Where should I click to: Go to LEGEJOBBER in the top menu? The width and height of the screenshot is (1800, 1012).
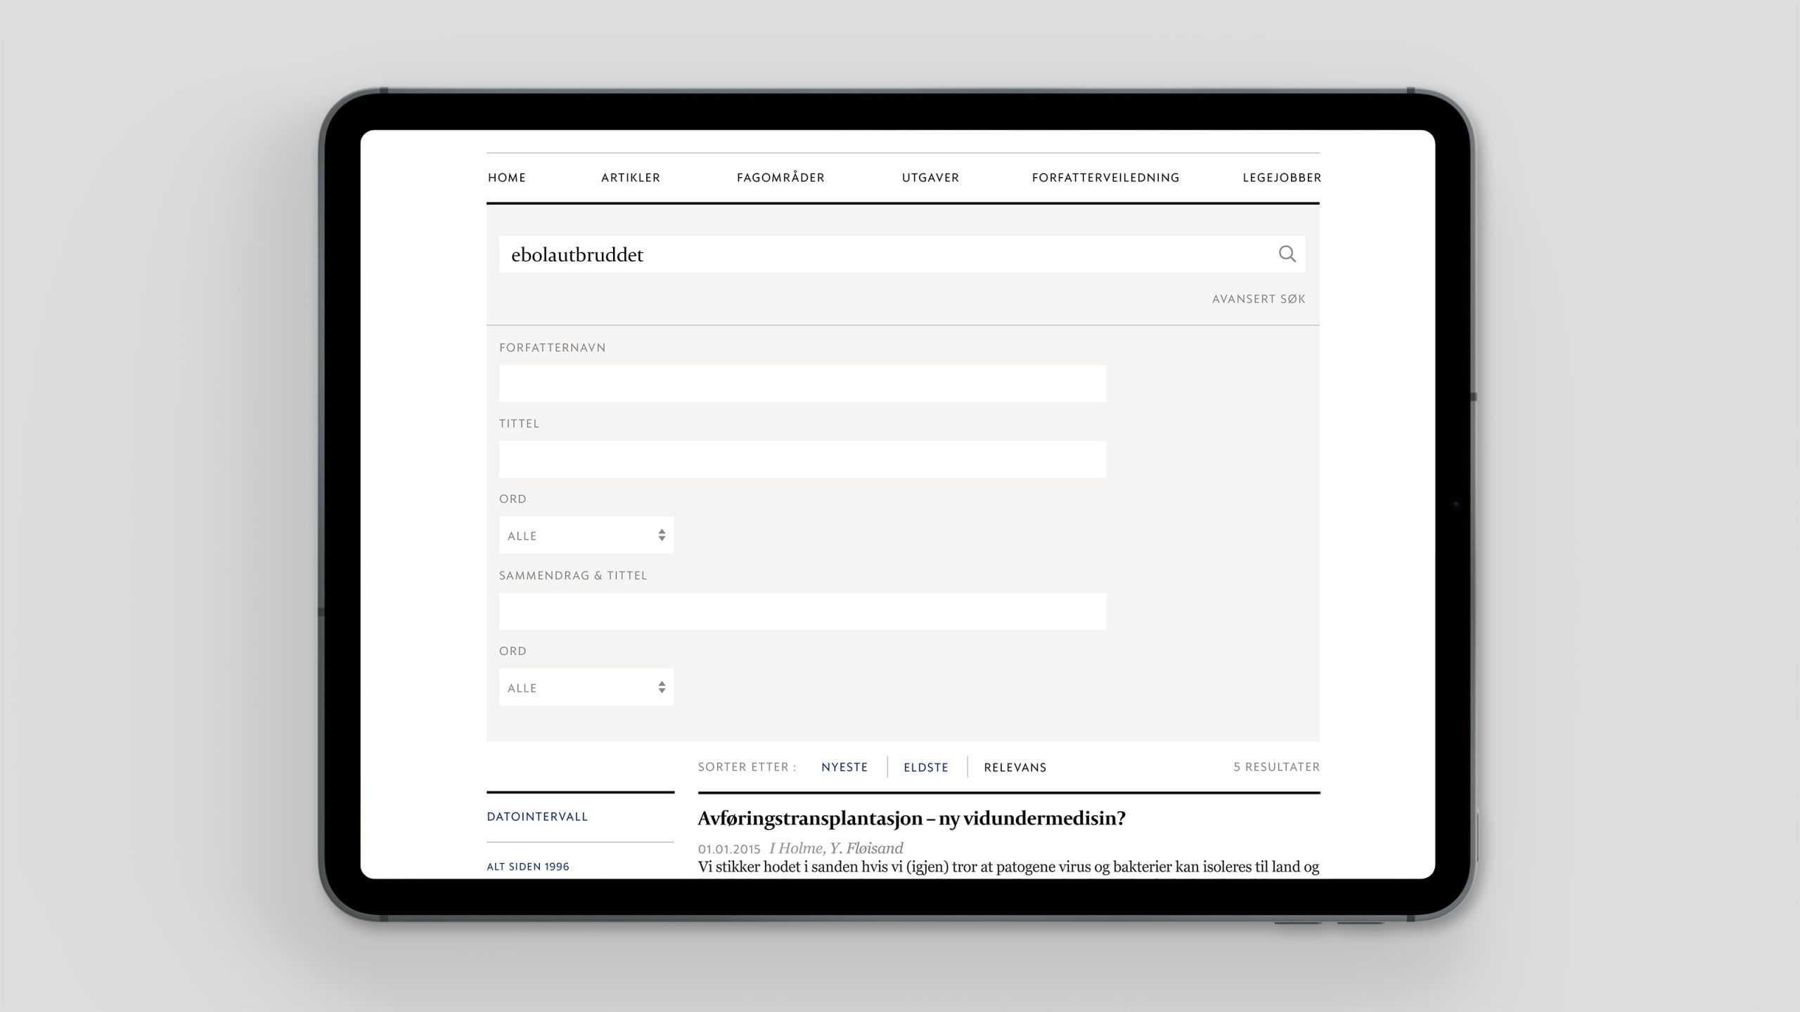point(1282,178)
